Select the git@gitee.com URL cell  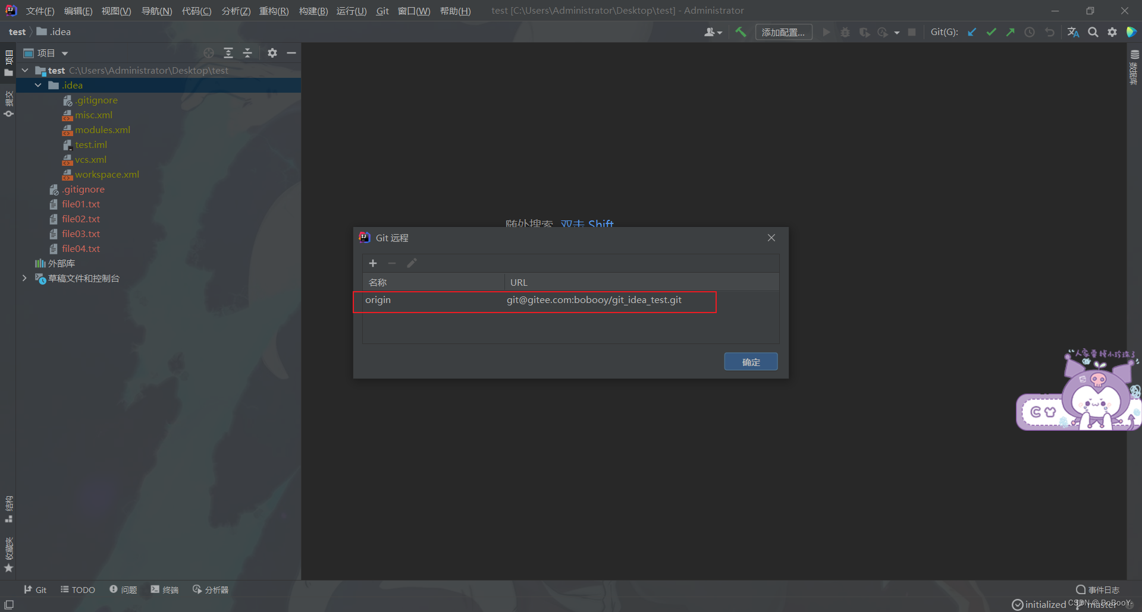(594, 300)
